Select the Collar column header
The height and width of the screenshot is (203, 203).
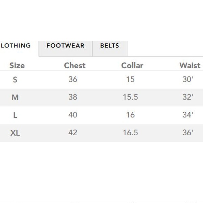point(132,65)
